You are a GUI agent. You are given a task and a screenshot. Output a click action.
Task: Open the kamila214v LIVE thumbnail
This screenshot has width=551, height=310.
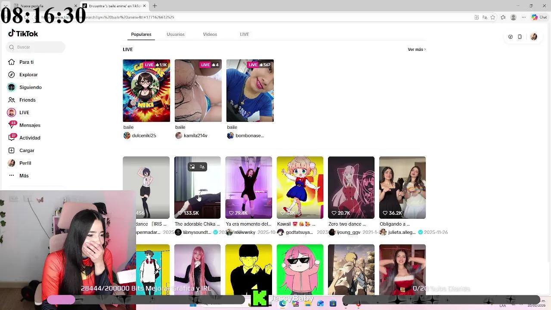(198, 90)
